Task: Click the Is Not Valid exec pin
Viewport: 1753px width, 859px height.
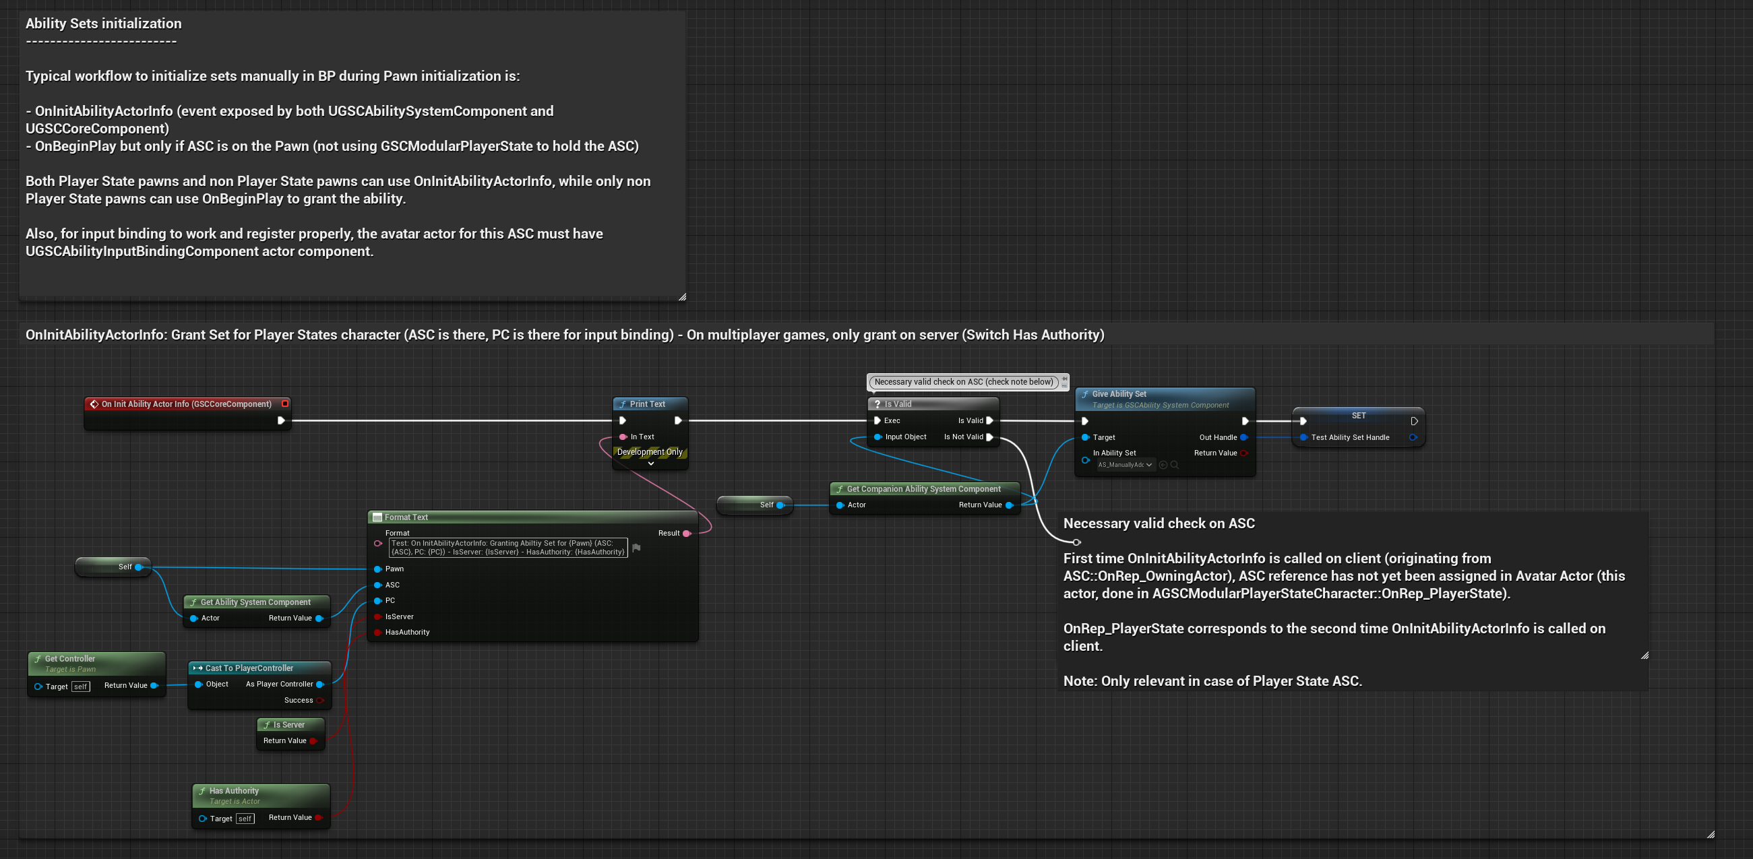Action: point(989,437)
